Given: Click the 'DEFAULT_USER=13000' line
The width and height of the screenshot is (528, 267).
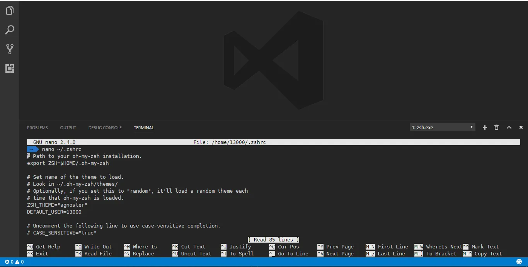Looking at the screenshot, I should pos(54,212).
